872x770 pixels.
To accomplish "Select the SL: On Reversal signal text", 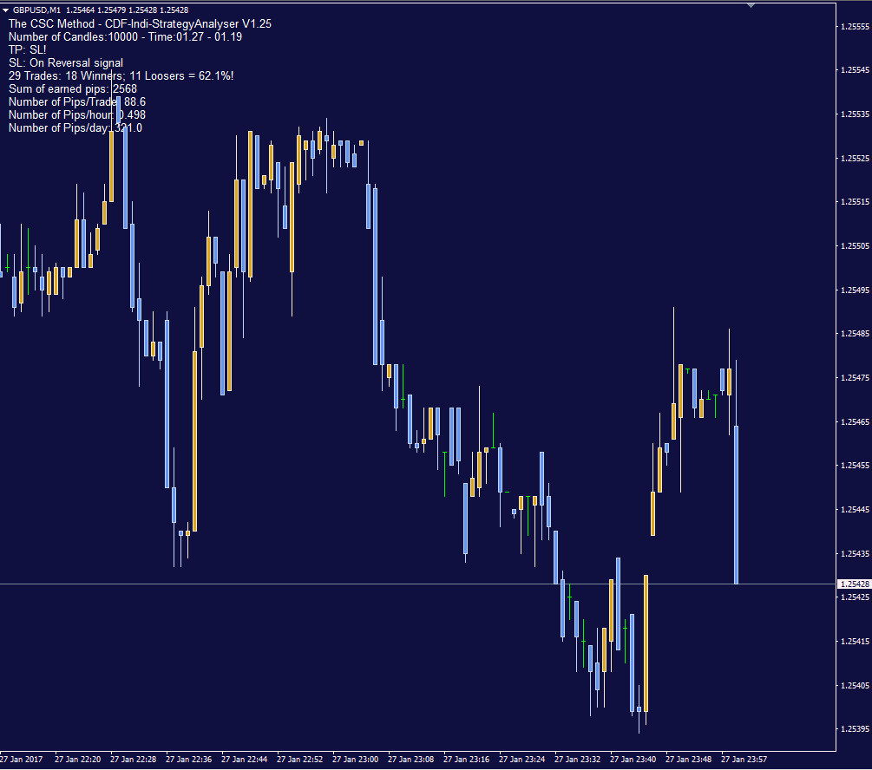I will [x=66, y=62].
